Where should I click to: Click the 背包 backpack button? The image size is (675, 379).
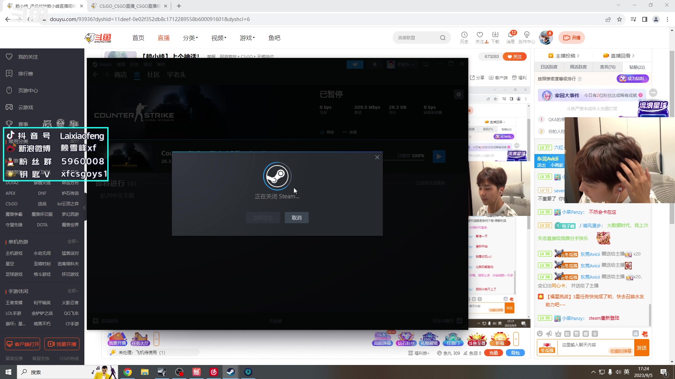(515, 353)
